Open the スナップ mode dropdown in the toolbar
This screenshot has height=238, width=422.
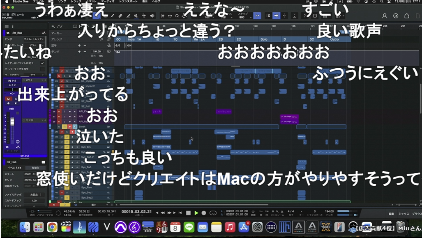coord(242,18)
